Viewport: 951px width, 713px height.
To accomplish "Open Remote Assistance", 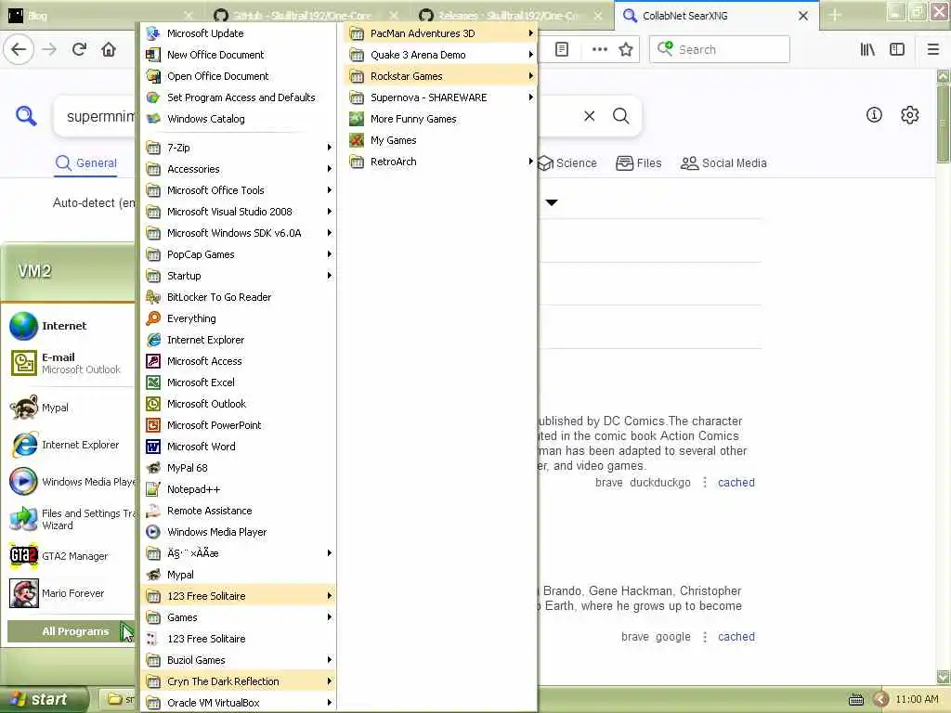I will point(238,511).
